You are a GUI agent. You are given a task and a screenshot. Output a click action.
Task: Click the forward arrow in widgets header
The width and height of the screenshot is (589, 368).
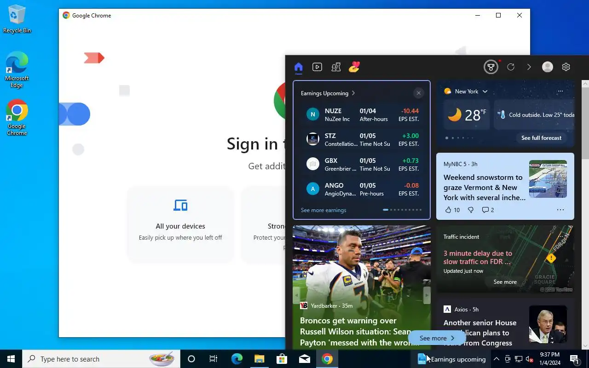pyautogui.click(x=529, y=67)
